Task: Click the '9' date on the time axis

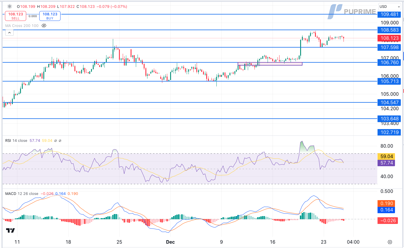Action: coord(221,242)
